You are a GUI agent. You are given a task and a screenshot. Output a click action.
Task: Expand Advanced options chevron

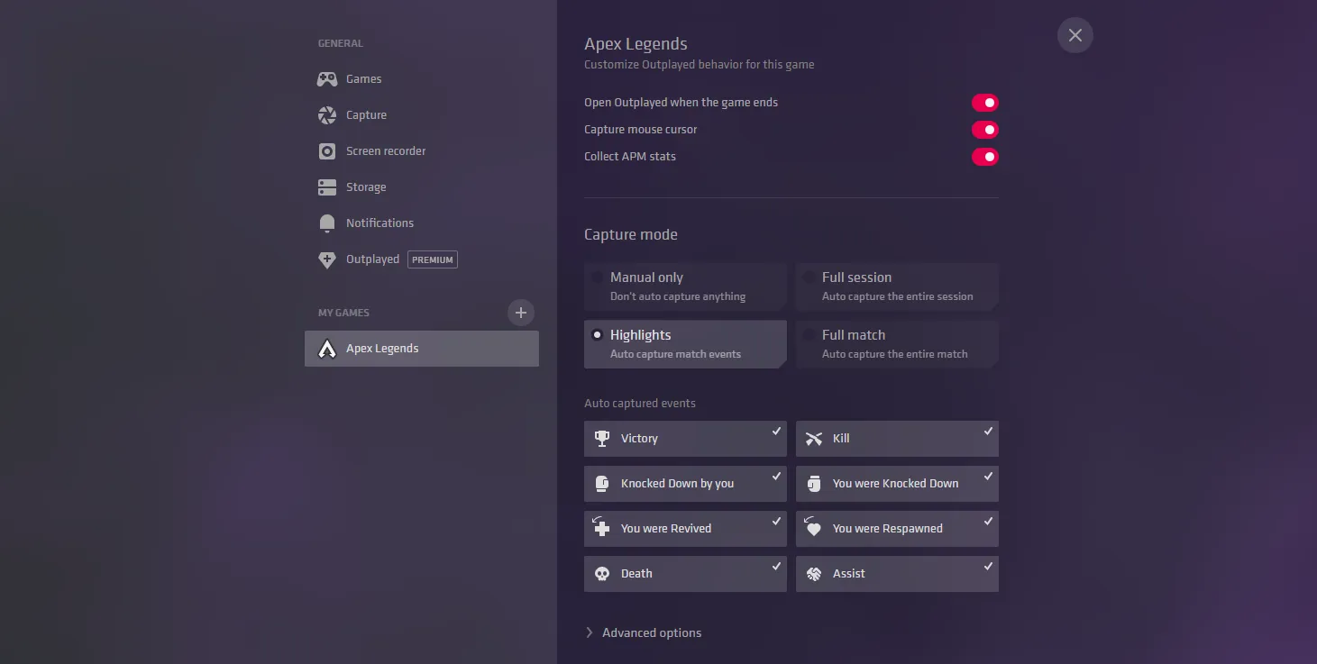(x=590, y=632)
